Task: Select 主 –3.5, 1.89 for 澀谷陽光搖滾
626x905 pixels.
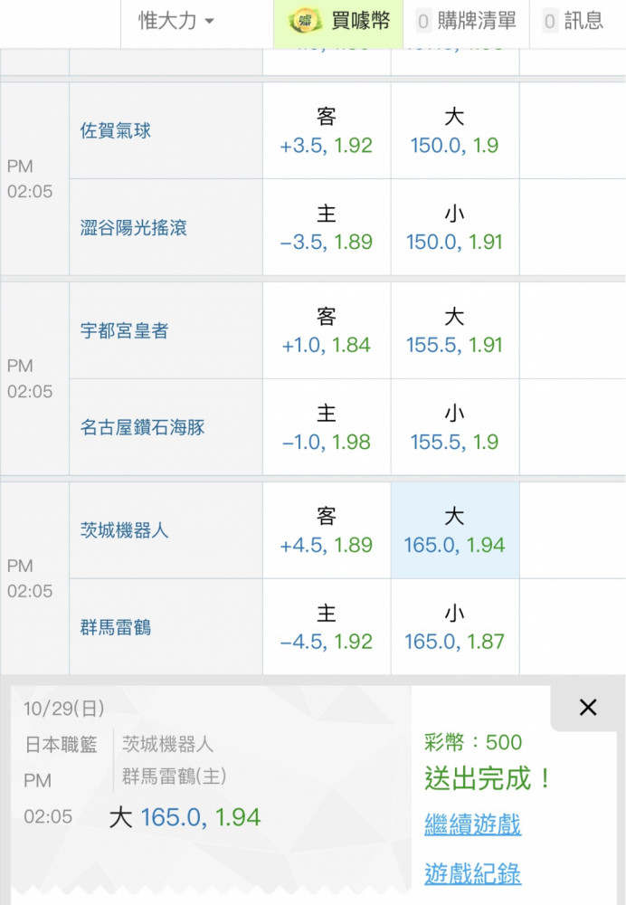Action: pyautogui.click(x=327, y=227)
